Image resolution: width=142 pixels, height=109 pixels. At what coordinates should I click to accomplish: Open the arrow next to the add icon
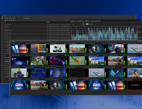(x=7, y=20)
